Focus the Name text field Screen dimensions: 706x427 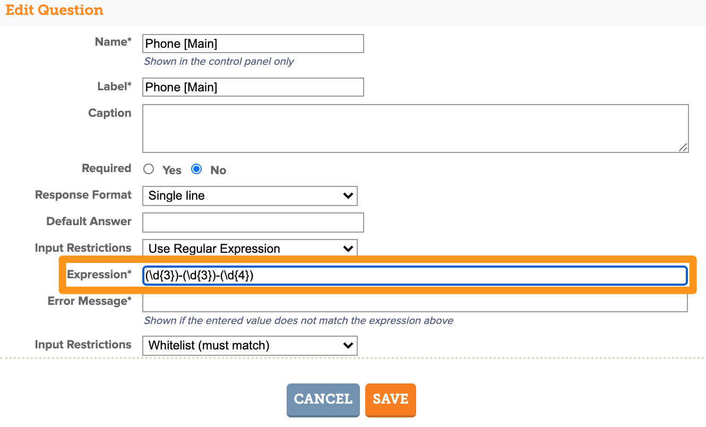[x=253, y=44]
